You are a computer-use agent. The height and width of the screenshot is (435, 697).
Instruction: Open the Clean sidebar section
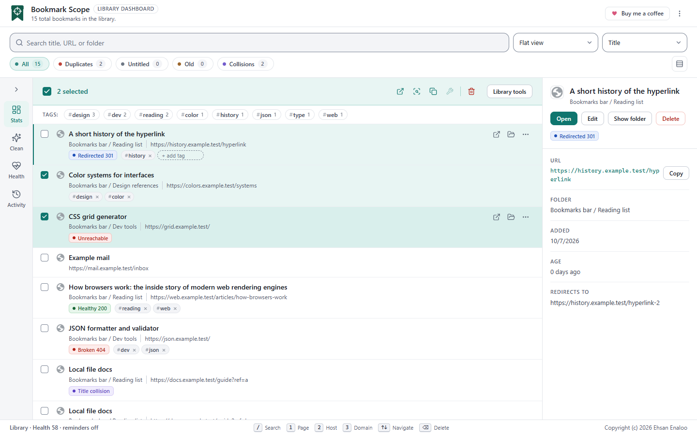(x=16, y=142)
